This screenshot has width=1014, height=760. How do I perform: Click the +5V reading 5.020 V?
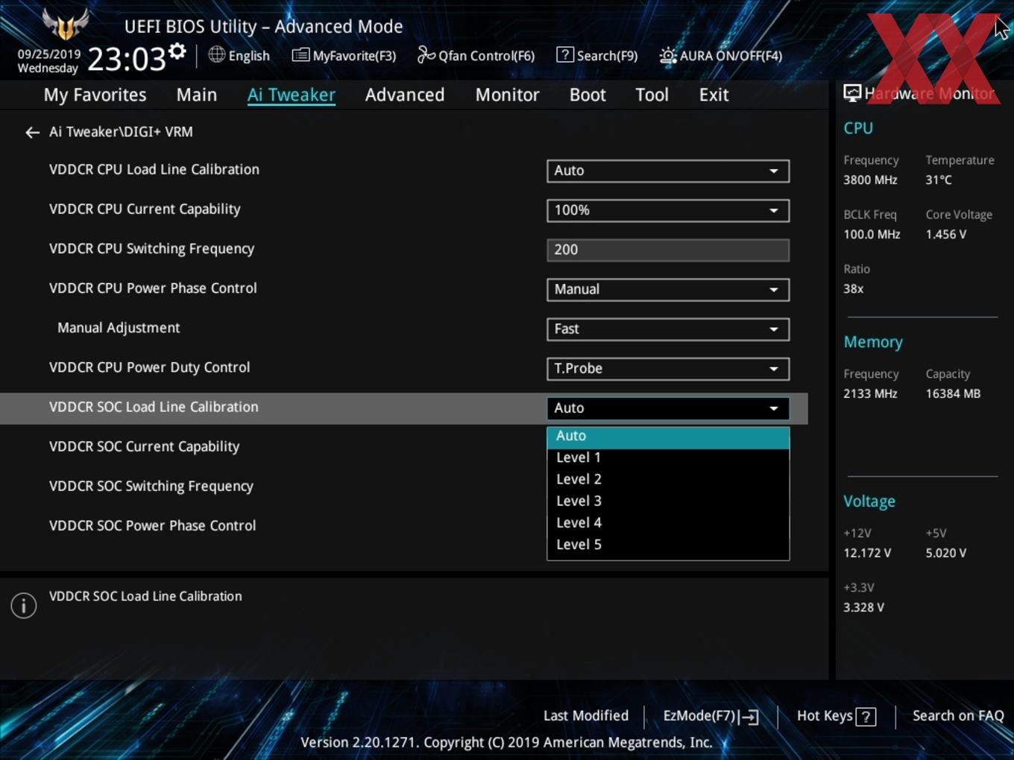[946, 554]
